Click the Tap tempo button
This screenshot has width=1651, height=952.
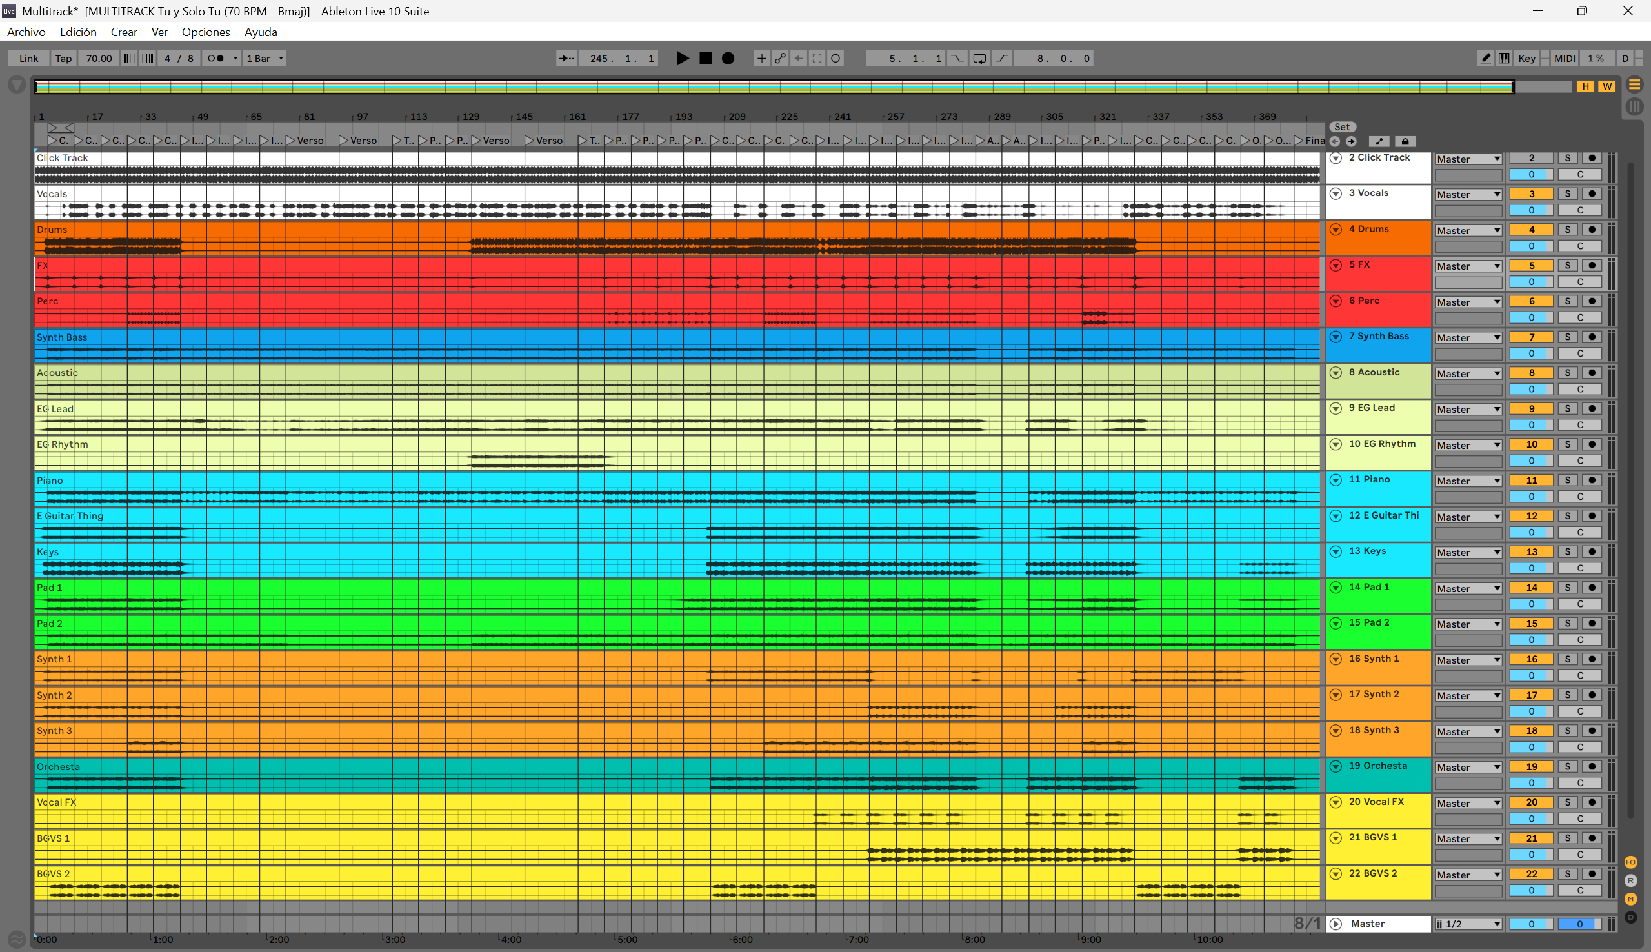pos(63,58)
